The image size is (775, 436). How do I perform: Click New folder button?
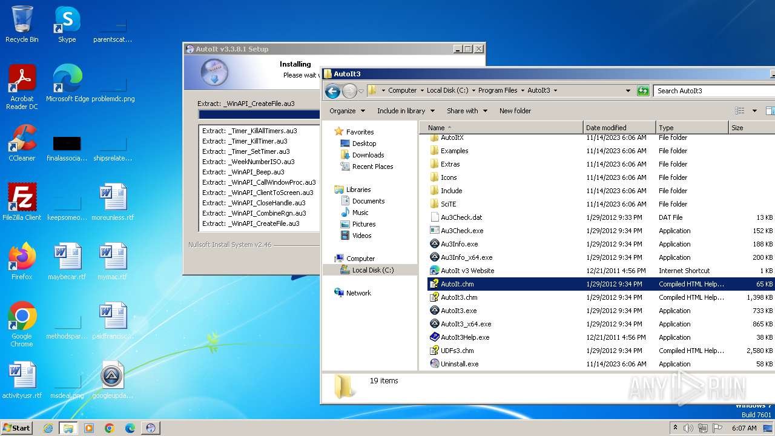tap(515, 111)
